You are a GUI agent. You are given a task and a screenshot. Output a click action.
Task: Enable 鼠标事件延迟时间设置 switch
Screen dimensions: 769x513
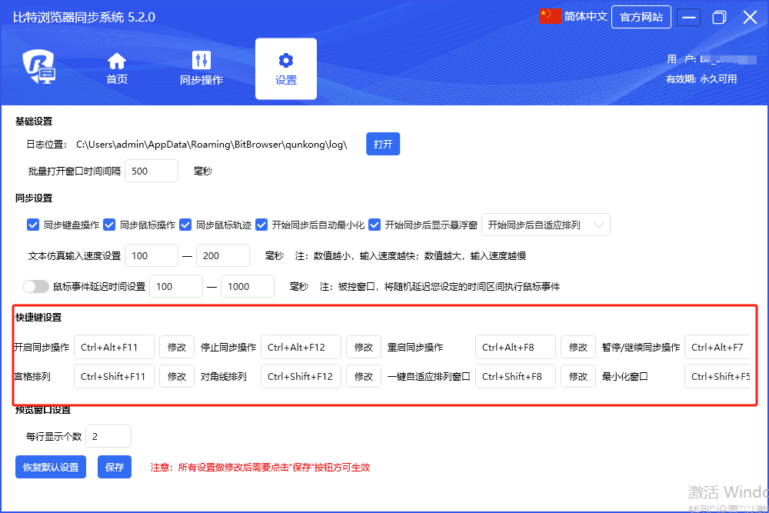pyautogui.click(x=35, y=286)
